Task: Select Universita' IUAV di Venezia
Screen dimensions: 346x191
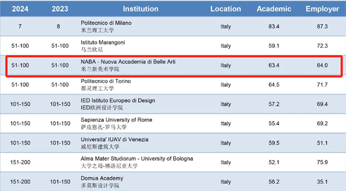Action: (114, 140)
